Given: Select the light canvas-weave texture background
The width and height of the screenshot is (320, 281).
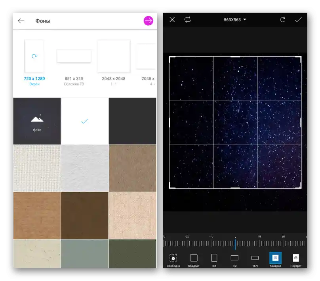Looking at the screenshot, I should point(37,168).
